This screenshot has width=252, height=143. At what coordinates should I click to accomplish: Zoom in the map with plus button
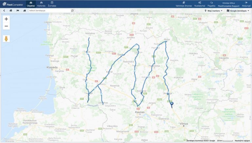point(6,19)
